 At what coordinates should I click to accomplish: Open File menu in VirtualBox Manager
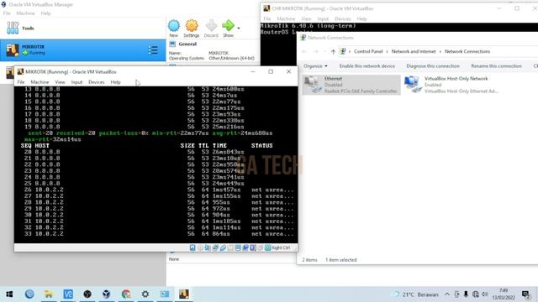pos(7,13)
